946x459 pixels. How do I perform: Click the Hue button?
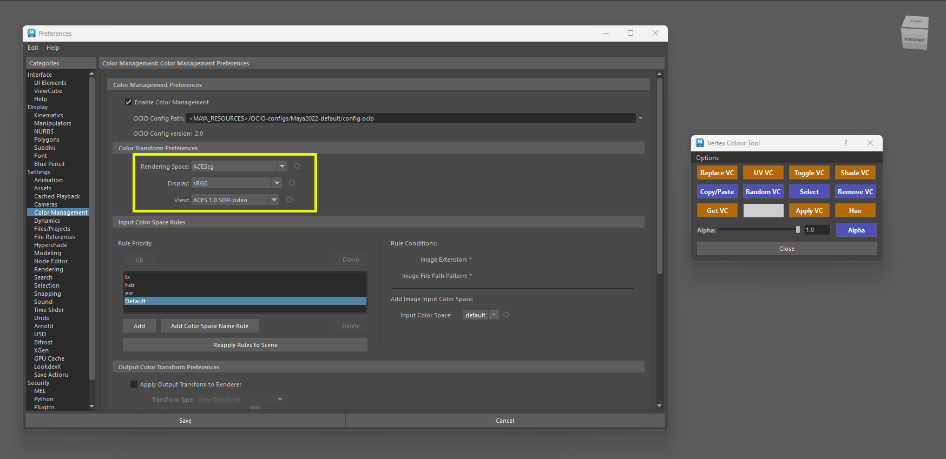click(855, 211)
